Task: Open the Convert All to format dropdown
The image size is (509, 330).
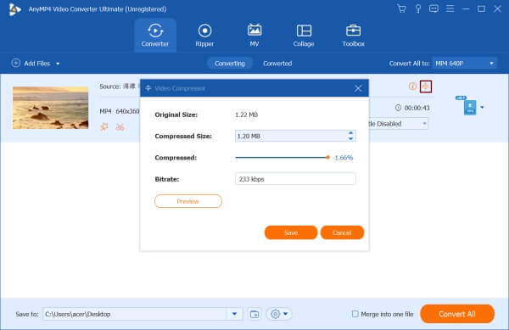Action: tap(465, 64)
